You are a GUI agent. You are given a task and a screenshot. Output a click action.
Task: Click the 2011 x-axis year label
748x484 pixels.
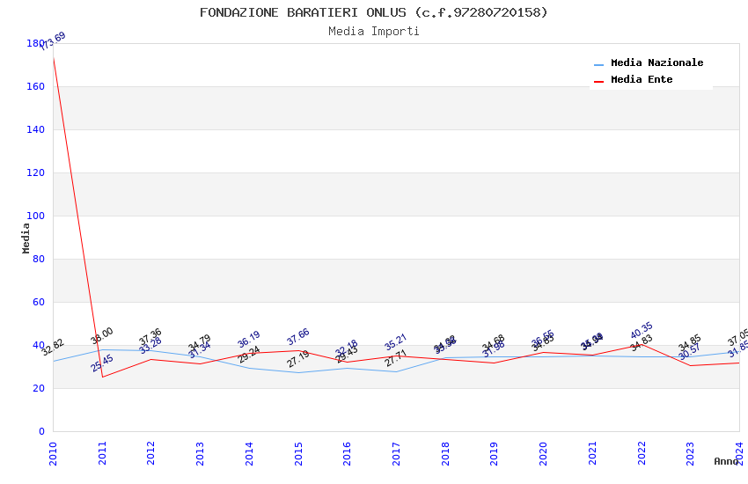(x=102, y=453)
